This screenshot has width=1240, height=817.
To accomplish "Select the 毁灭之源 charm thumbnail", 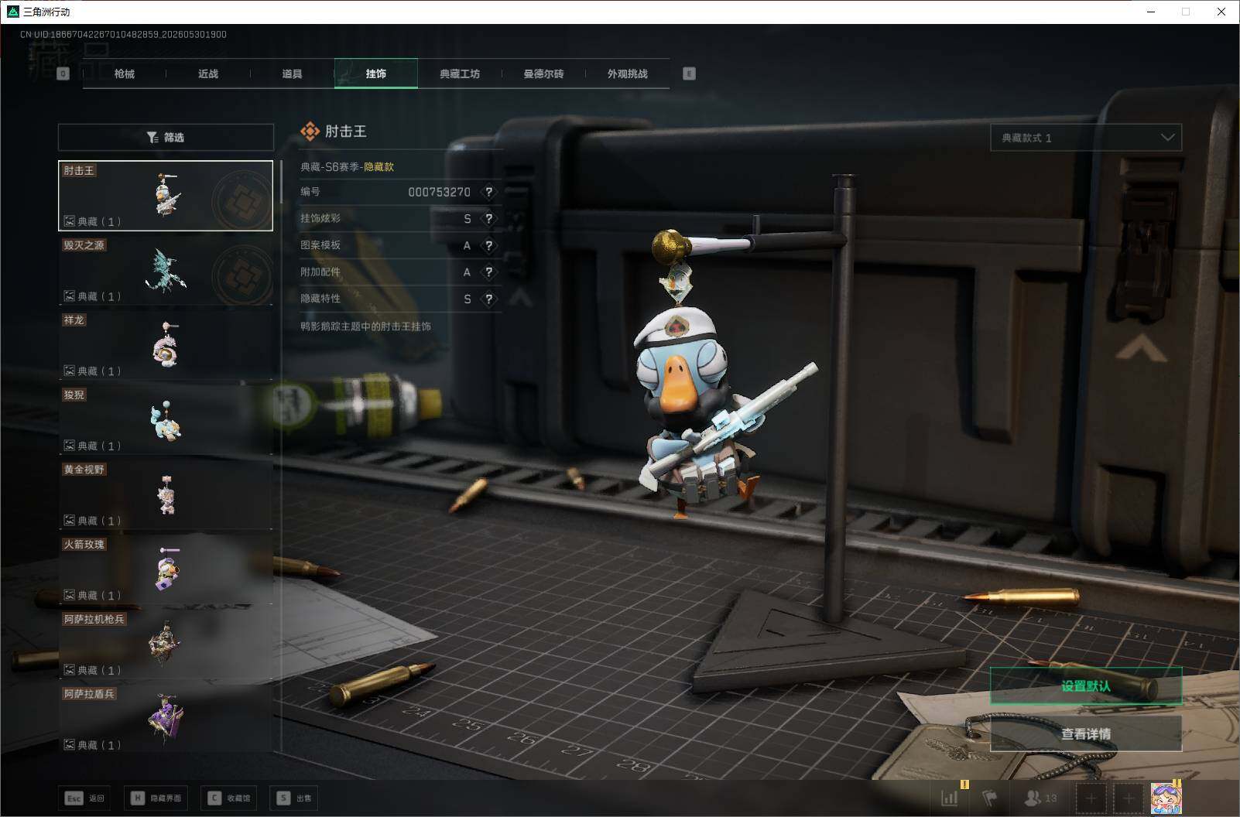I will 166,271.
